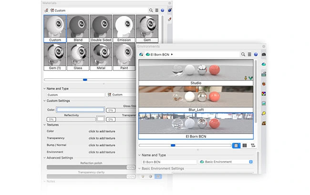Viewport: 310px width, 195px height.
Task: Click the yellow marker icon on Studio thumbnail
Action: pyautogui.click(x=246, y=78)
